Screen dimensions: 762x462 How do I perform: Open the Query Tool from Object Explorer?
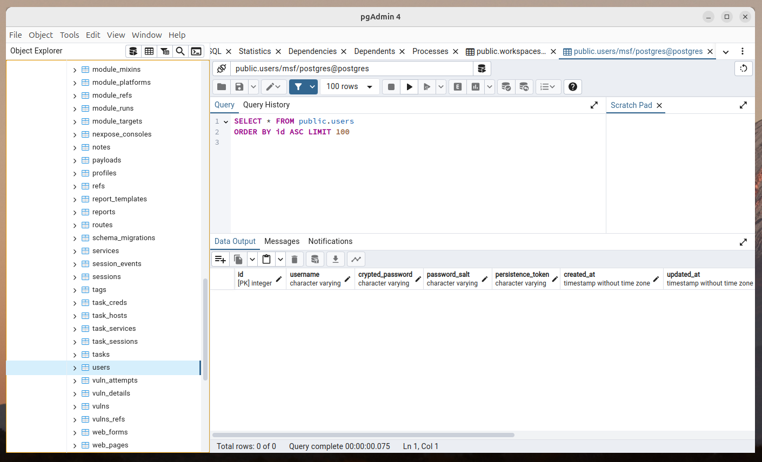coord(133,51)
